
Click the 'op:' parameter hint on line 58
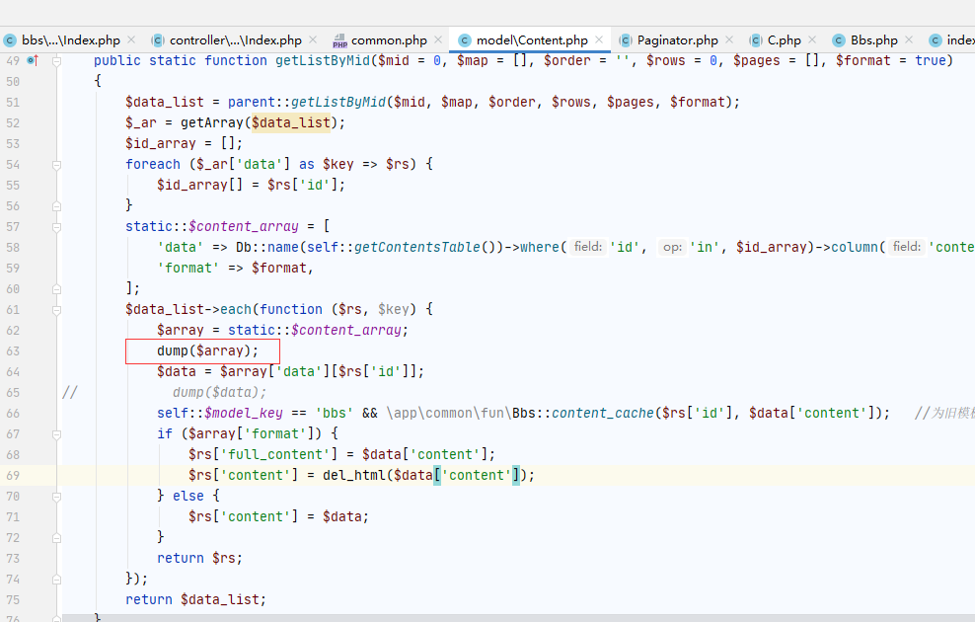pos(671,247)
